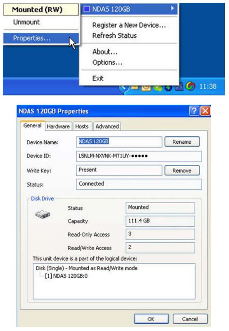Click the Mounted (RW) status entry
This screenshot has width=229, height=331.
pos(41,10)
